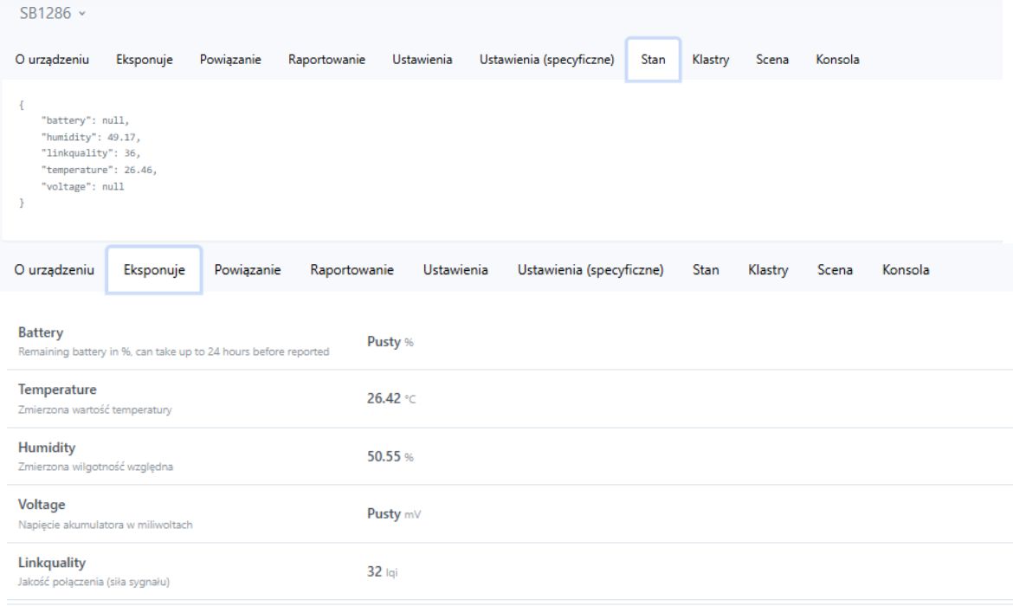Select Raportowanie in the lower tab bar
This screenshot has height=606, width=1013.
[x=352, y=270]
